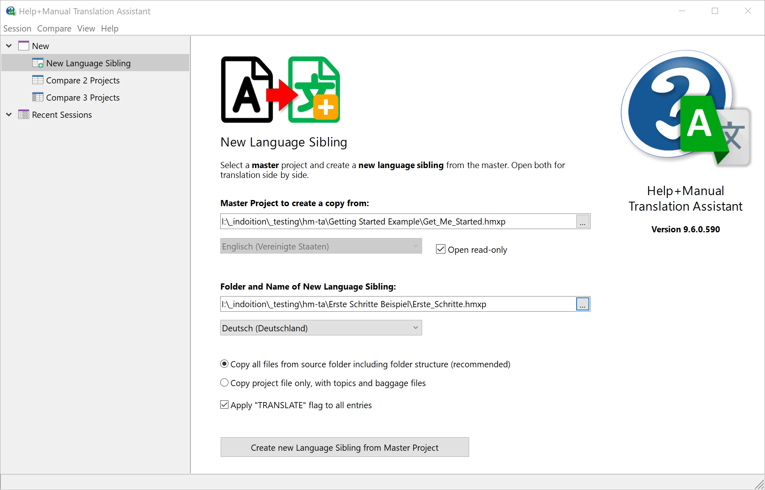The width and height of the screenshot is (765, 490).
Task: Select Copy project file only option
Action: pyautogui.click(x=224, y=383)
